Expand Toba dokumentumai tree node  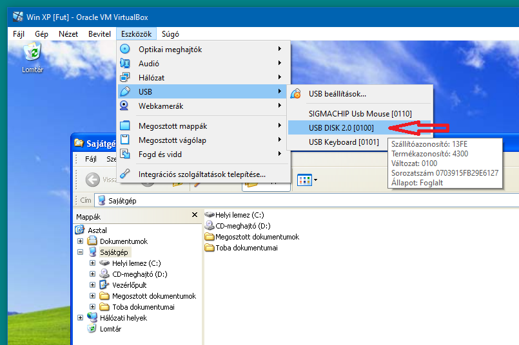92,306
